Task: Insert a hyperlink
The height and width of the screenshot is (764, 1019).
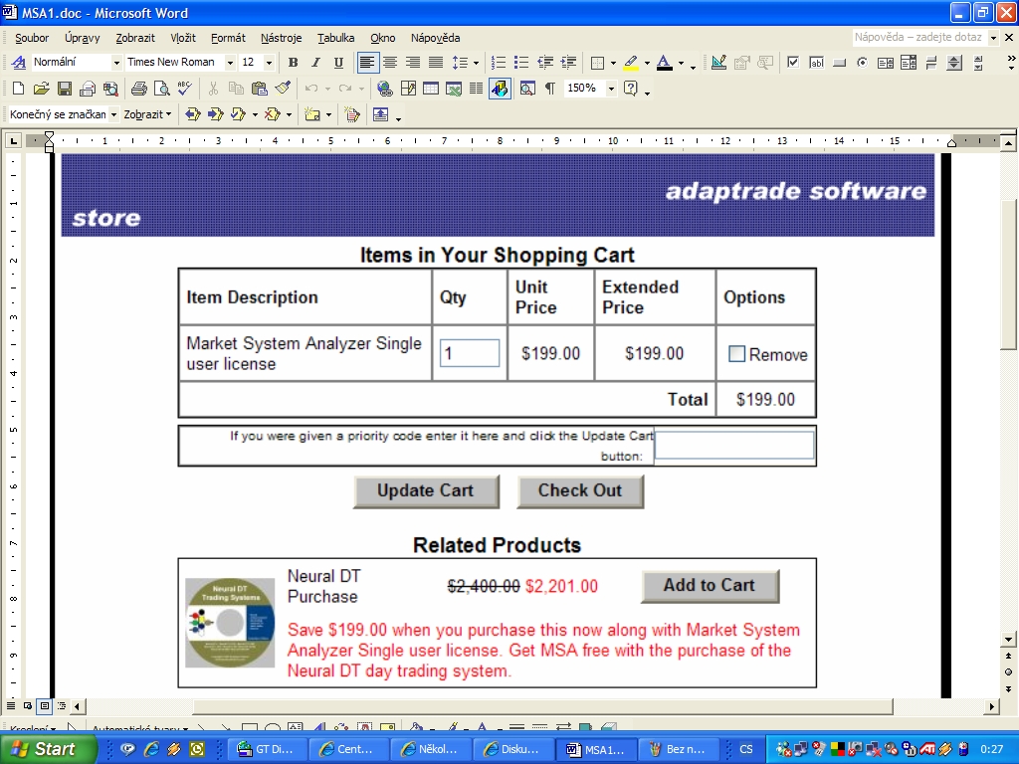Action: [385, 89]
